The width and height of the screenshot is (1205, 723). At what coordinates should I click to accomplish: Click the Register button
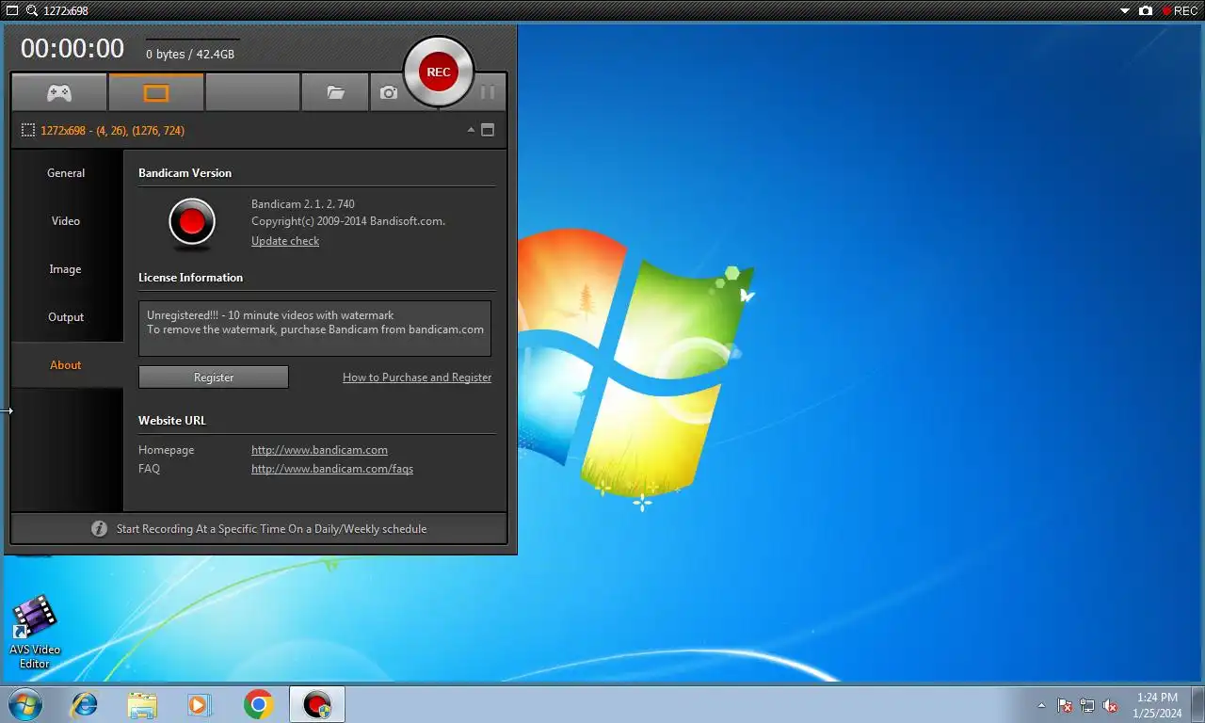pos(214,378)
